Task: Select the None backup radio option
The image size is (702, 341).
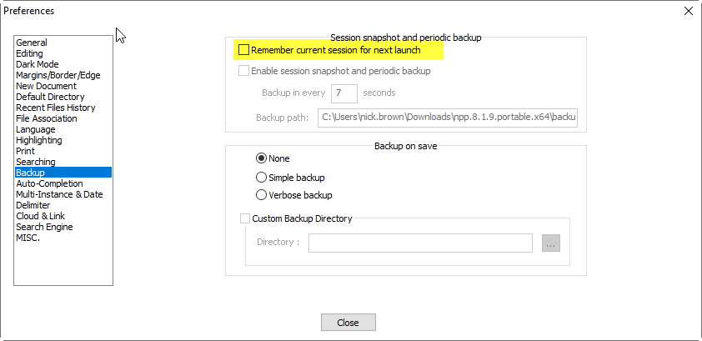Action: coord(261,158)
